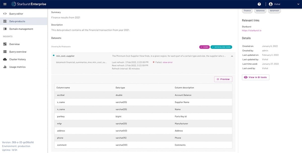Image resolution: width=302 pixels, height=153 pixels.
Task: Toggle the Materialized Views filter chip
Action: (221, 47)
